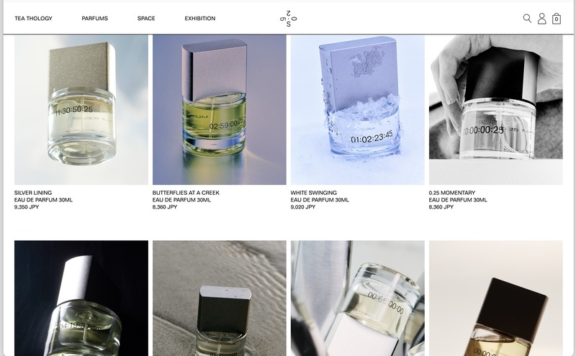Open the PARFUMS menu item
Screen dimensions: 576x356
click(x=95, y=19)
